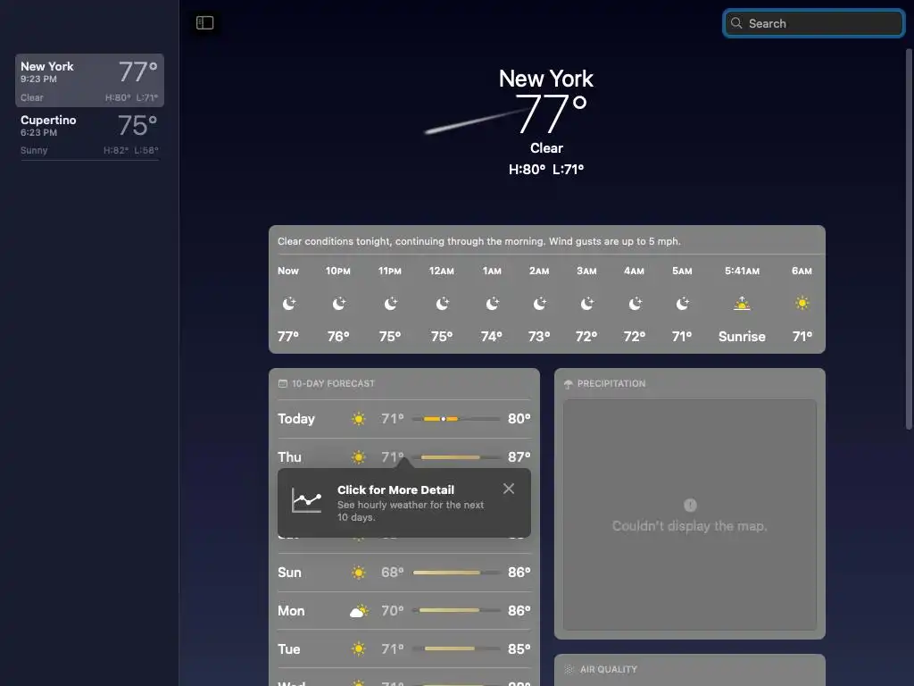Viewport: 914px width, 686px height.
Task: Click the Sun temperature range bar
Action: (x=456, y=573)
